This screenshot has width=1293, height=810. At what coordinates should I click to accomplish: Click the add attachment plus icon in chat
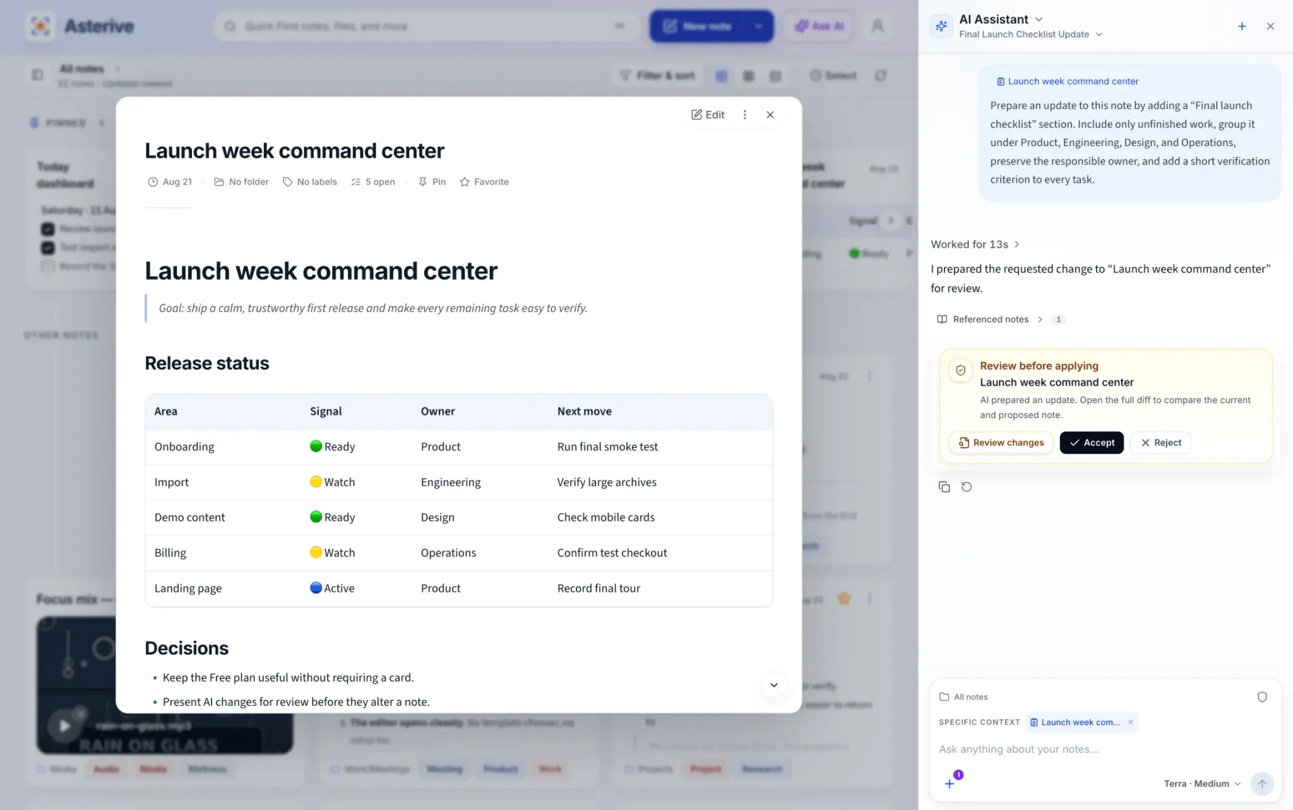pos(950,784)
